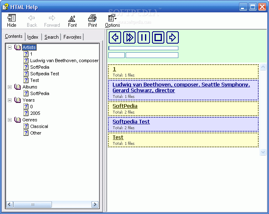
Task: Select 'Softpedia Test' in the contents tree
Action: tap(44, 74)
